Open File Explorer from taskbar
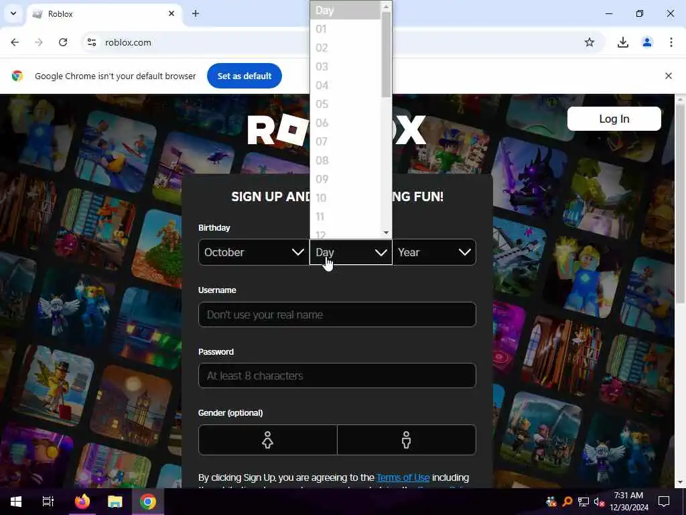Viewport: 686px width, 515px height. [x=115, y=502]
